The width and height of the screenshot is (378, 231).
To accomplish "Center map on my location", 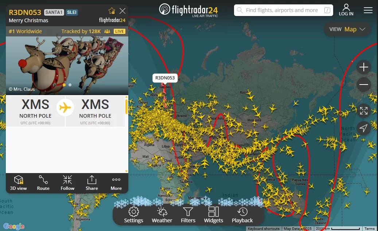I will click(x=364, y=128).
